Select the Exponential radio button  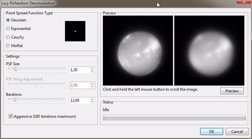coord(8,29)
